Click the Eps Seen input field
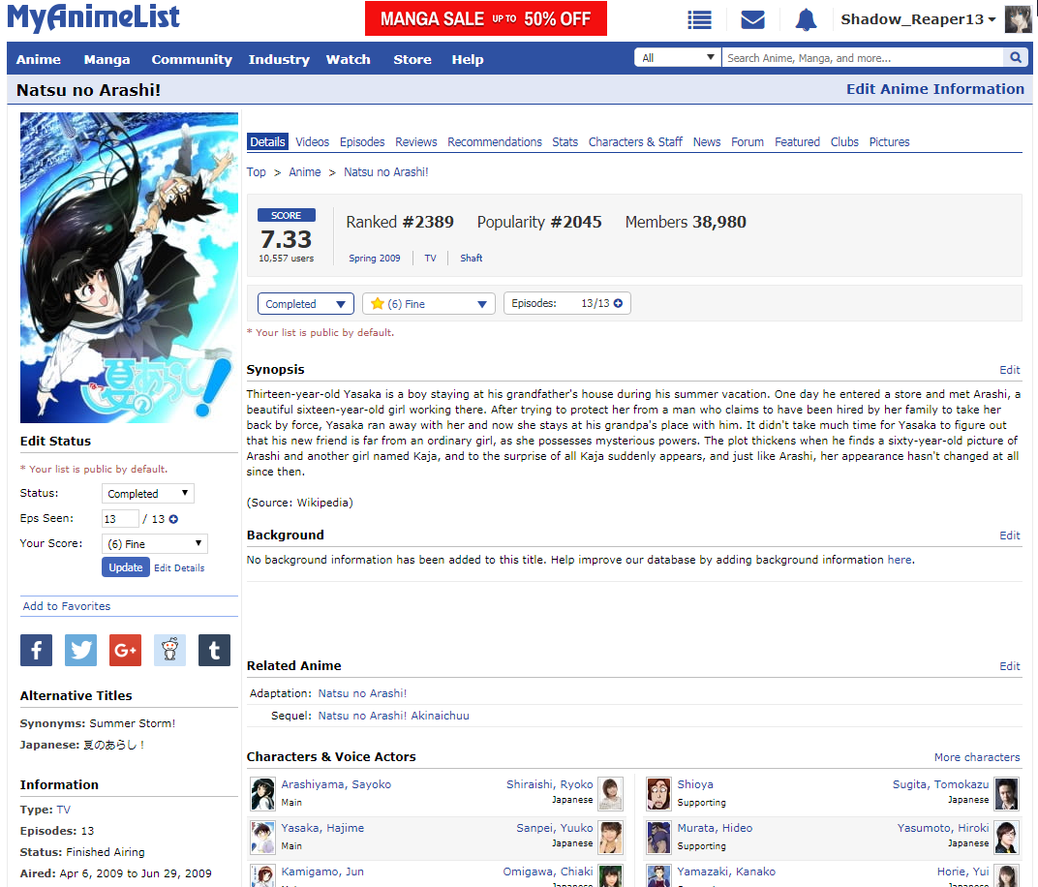The height and width of the screenshot is (887, 1038). pos(120,519)
